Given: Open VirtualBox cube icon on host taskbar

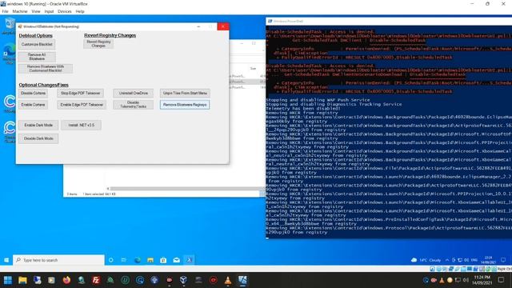Looking at the screenshot, I should tap(183, 280).
